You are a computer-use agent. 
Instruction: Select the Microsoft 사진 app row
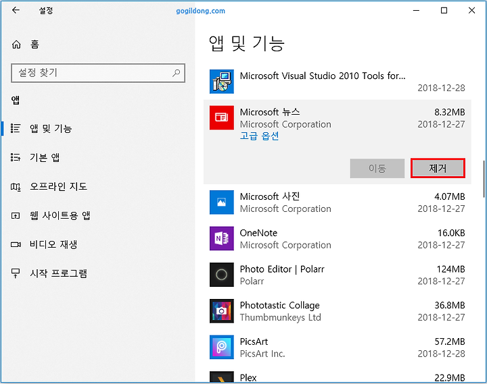click(x=338, y=202)
